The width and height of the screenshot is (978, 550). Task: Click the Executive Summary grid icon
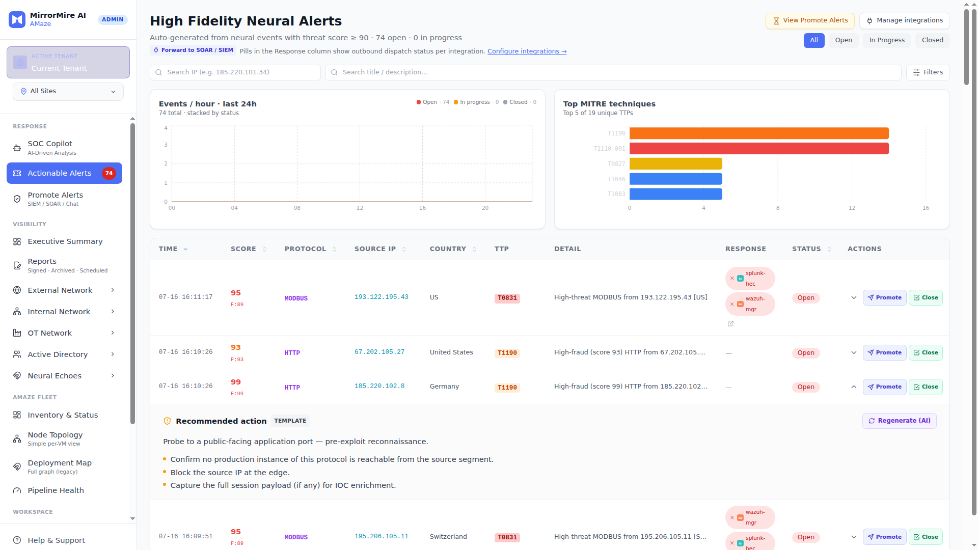17,241
